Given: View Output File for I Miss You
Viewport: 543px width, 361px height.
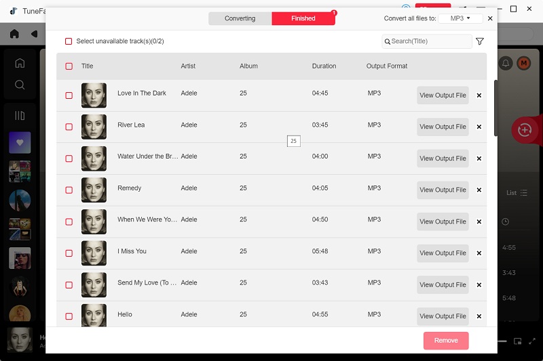Looking at the screenshot, I should tap(443, 253).
